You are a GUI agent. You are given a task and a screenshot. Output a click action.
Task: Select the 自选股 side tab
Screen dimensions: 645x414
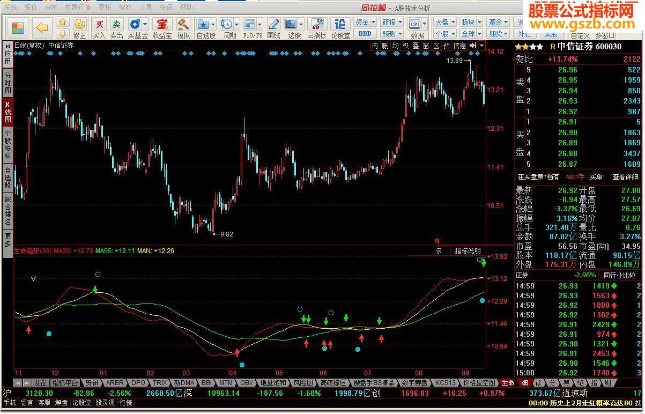point(8,179)
